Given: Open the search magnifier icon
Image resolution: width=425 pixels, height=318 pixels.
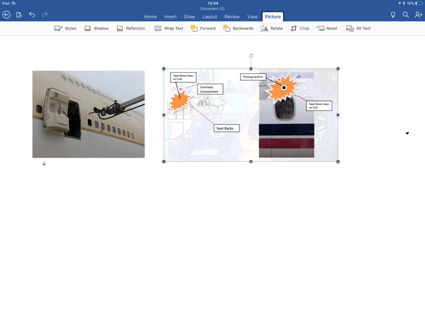Looking at the screenshot, I should pos(406,15).
